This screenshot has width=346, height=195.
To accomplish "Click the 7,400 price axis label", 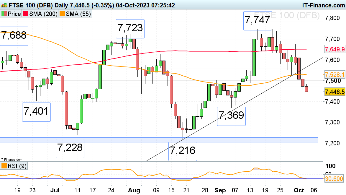I will pyautogui.click(x=332, y=101).
